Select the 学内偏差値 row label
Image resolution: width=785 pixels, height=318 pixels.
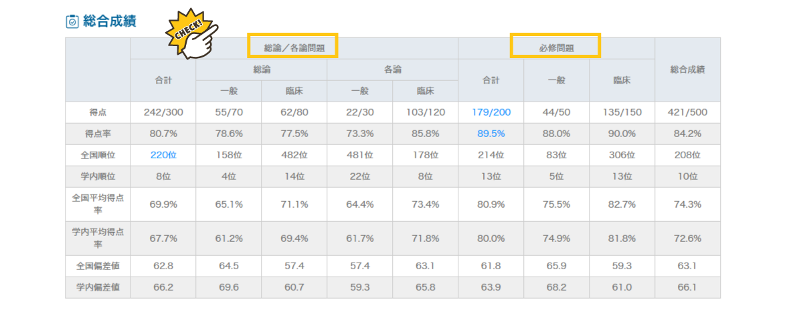click(x=98, y=287)
